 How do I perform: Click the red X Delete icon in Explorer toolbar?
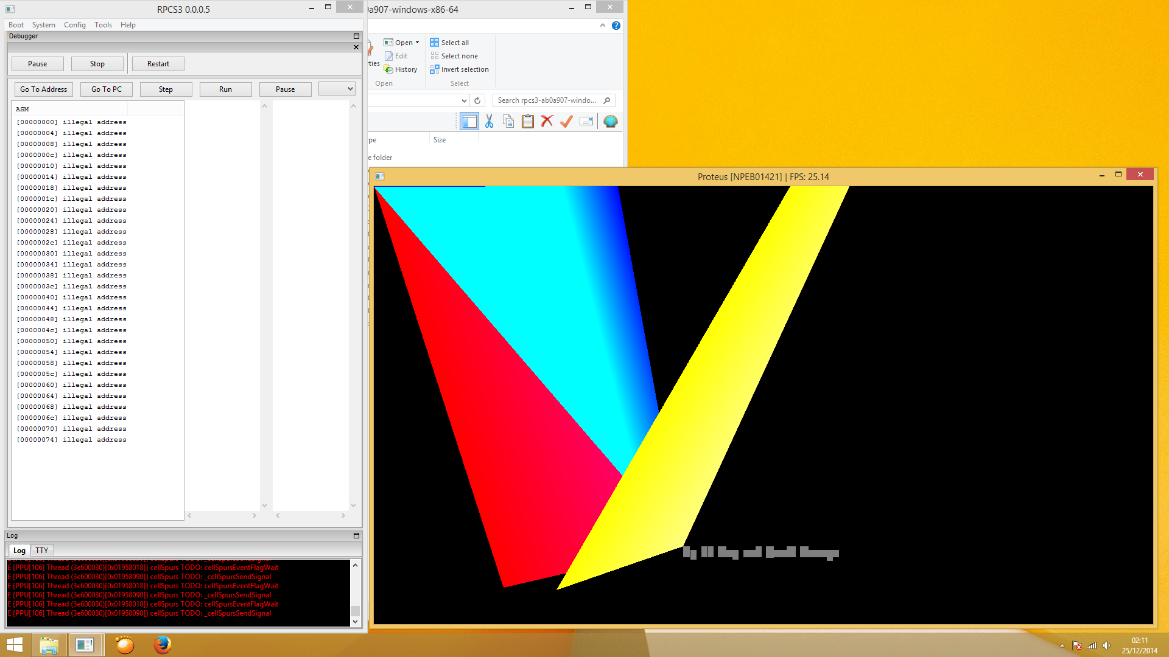click(x=547, y=122)
